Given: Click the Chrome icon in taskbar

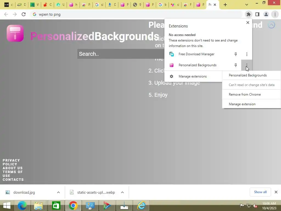Looking at the screenshot, I should [73, 206].
